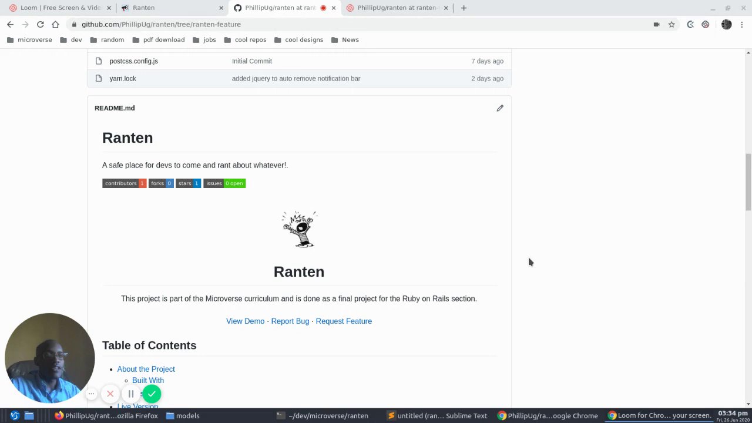Open the Chrome profile avatar
This screenshot has height=423, width=752.
click(727, 24)
